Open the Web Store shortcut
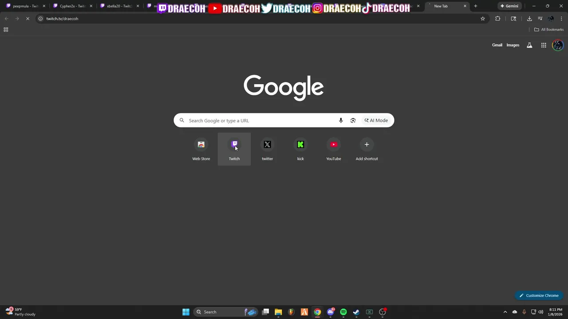This screenshot has width=568, height=319. [201, 149]
